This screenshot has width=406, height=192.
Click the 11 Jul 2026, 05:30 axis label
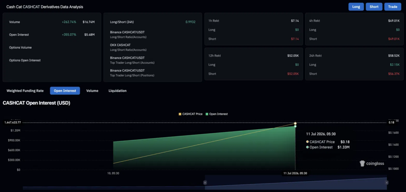295,173
